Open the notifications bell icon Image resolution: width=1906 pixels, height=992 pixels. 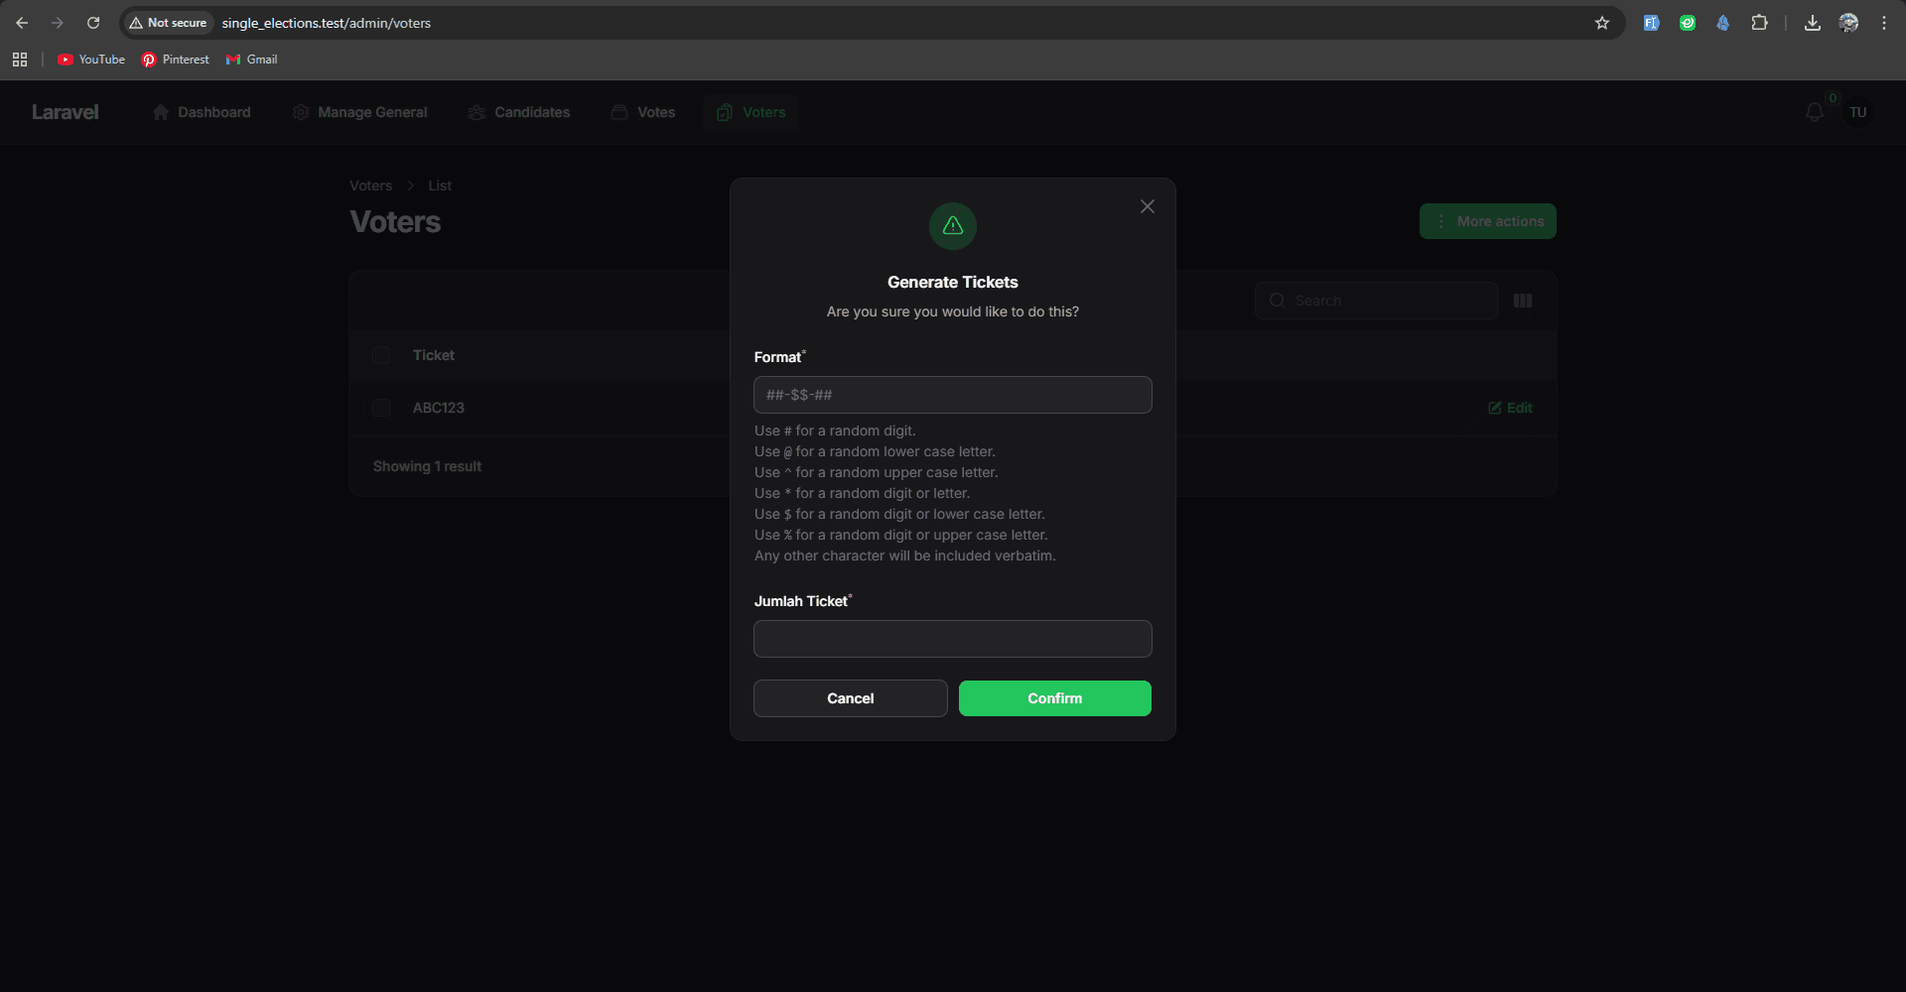click(x=1814, y=113)
